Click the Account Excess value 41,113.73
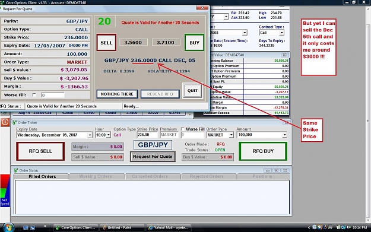The width and height of the screenshot is (371, 232). [281, 113]
